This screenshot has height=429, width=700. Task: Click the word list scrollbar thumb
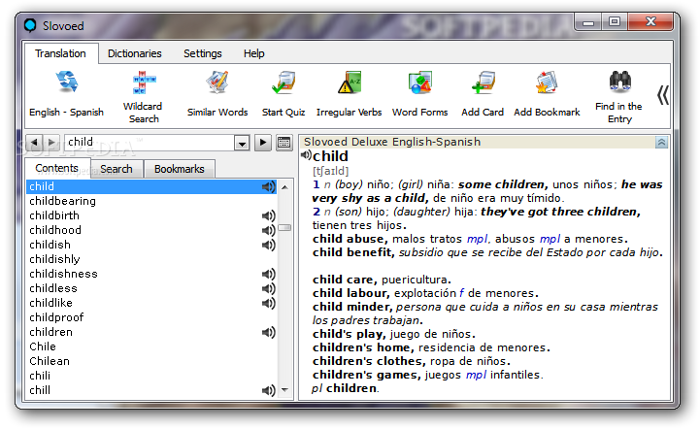(x=284, y=228)
